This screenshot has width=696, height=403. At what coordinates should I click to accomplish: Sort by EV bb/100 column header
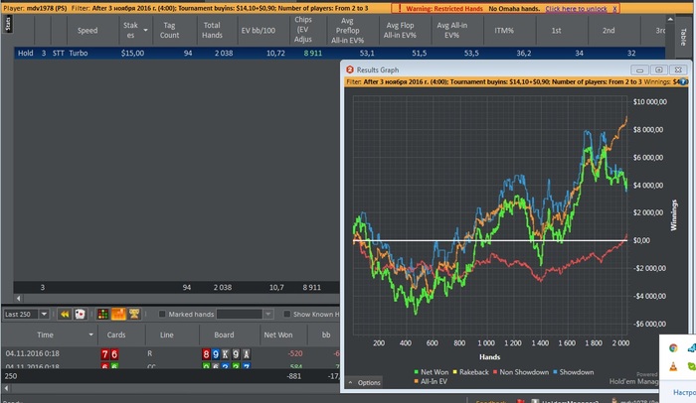(259, 30)
